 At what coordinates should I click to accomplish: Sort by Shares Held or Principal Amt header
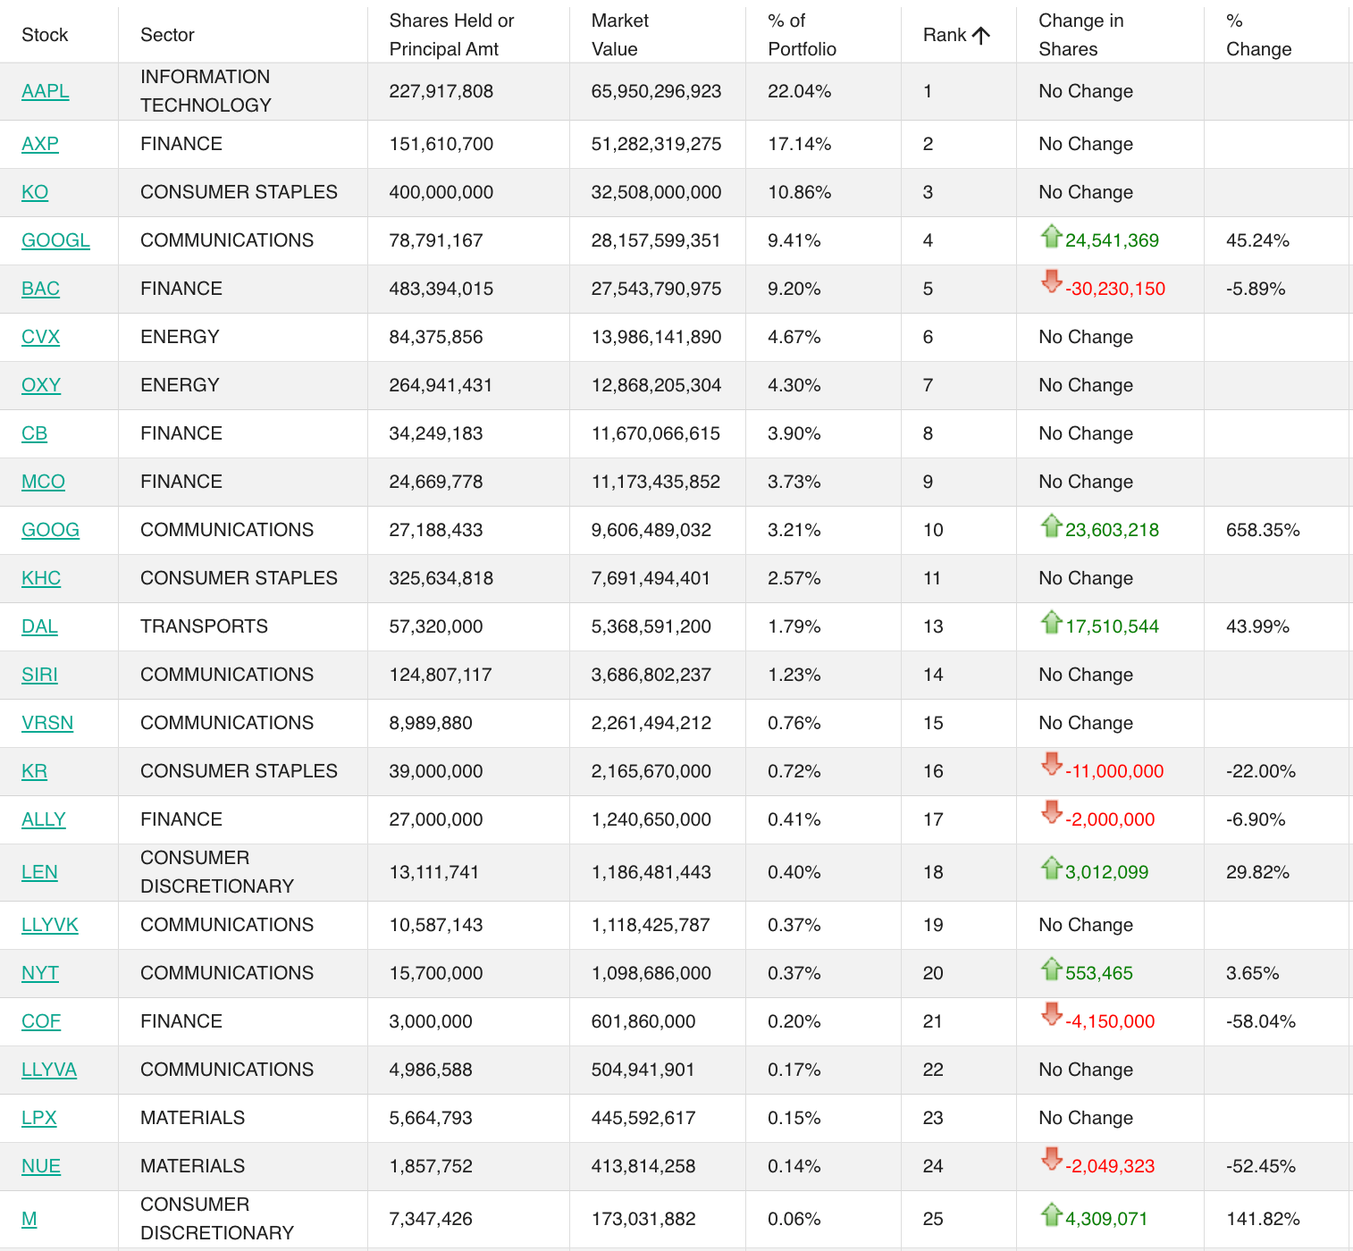tap(451, 35)
